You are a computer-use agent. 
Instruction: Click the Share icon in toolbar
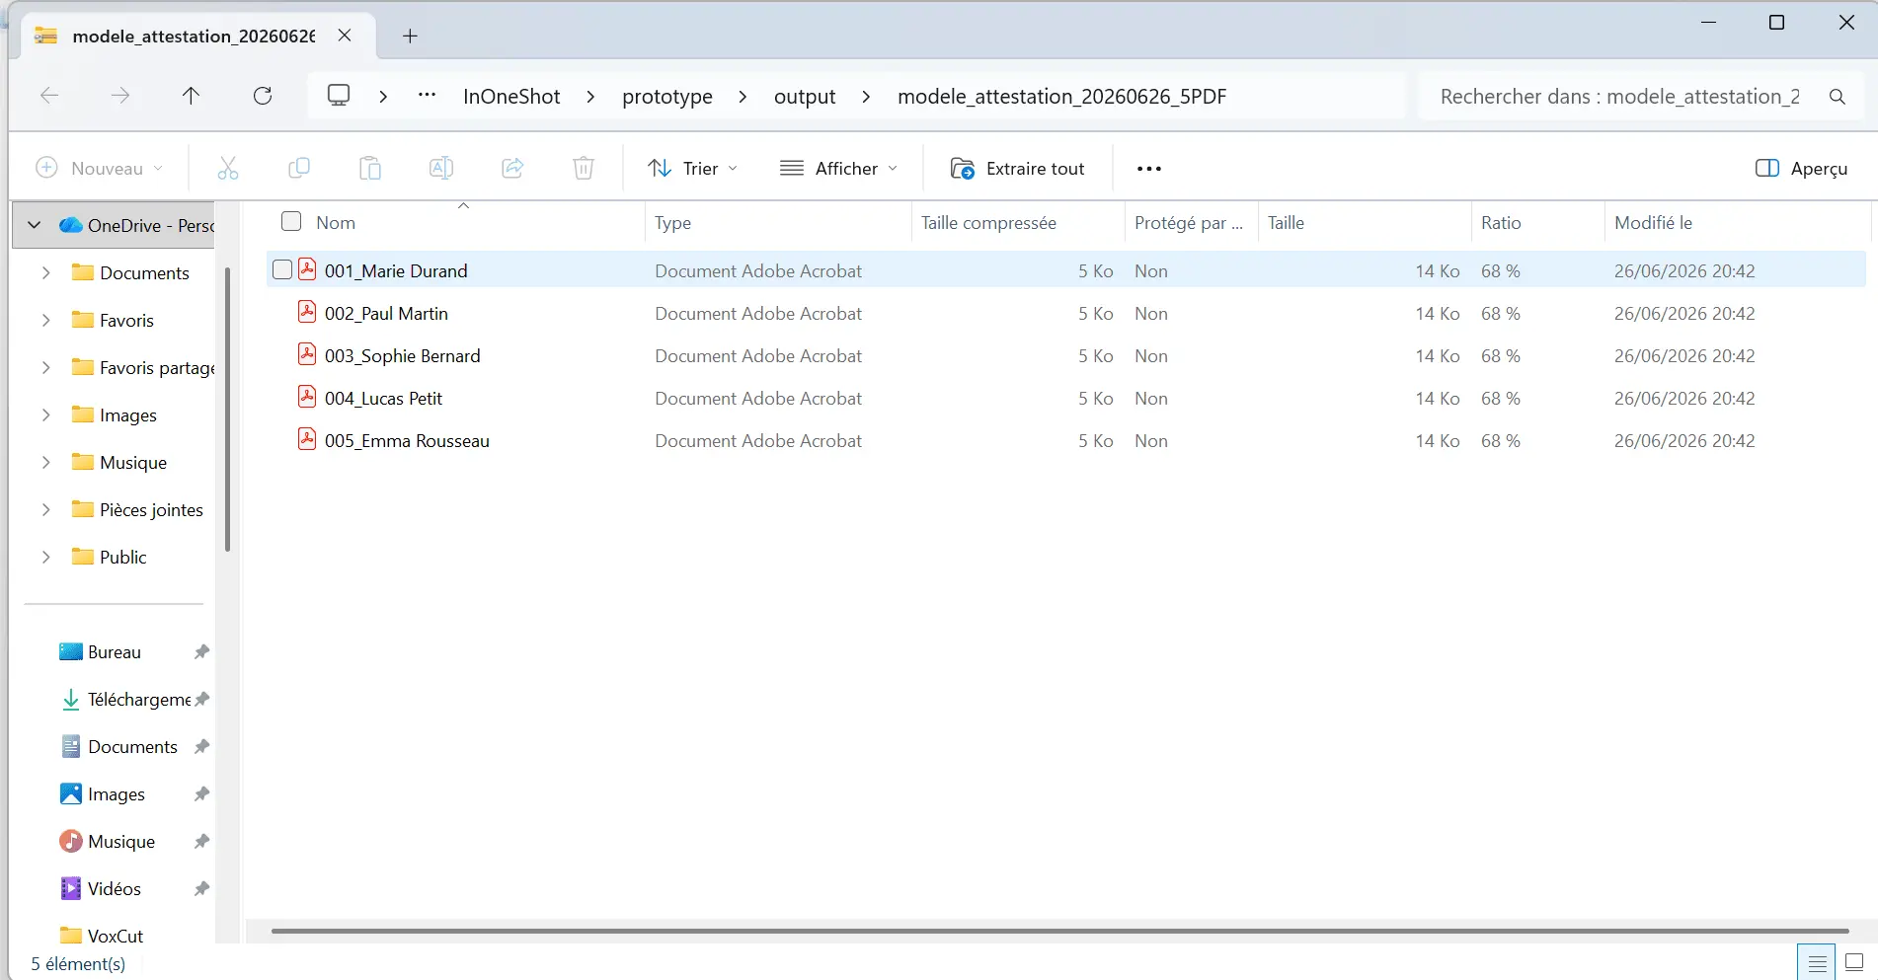pos(512,169)
